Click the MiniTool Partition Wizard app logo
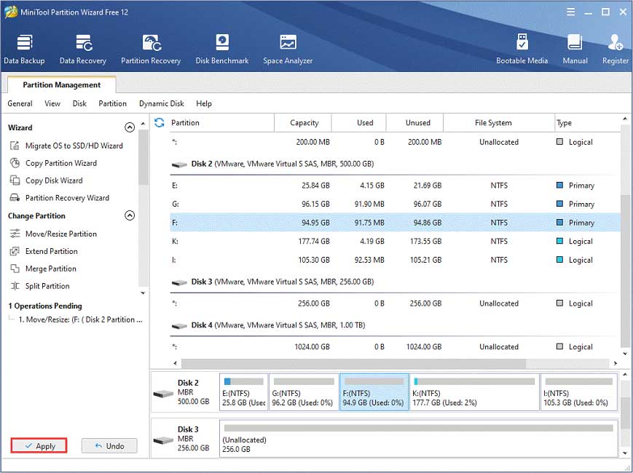The height and width of the screenshot is (473, 633). pos(11,12)
